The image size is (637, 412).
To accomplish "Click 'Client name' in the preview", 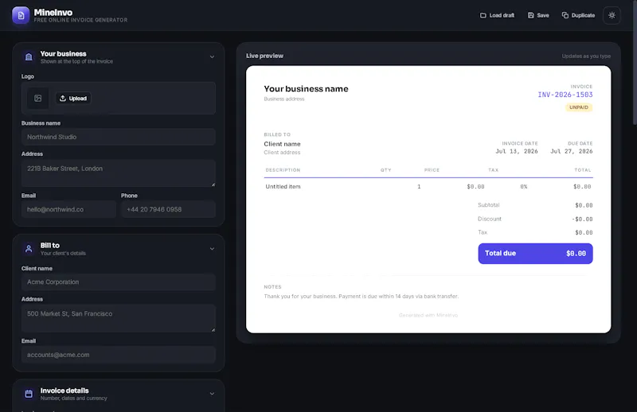I will coord(283,144).
